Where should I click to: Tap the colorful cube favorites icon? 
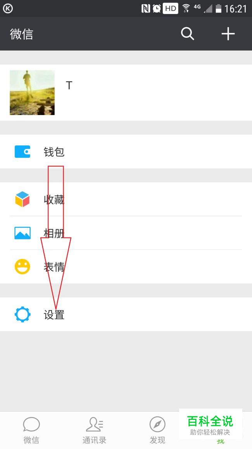(x=22, y=199)
